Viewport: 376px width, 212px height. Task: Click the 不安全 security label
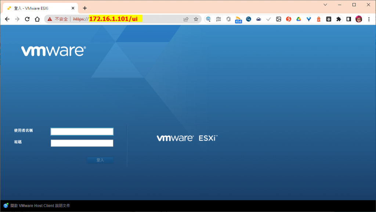coord(61,19)
